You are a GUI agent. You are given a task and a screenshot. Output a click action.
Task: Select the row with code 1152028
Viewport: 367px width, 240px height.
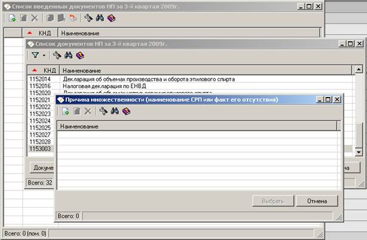click(x=40, y=142)
